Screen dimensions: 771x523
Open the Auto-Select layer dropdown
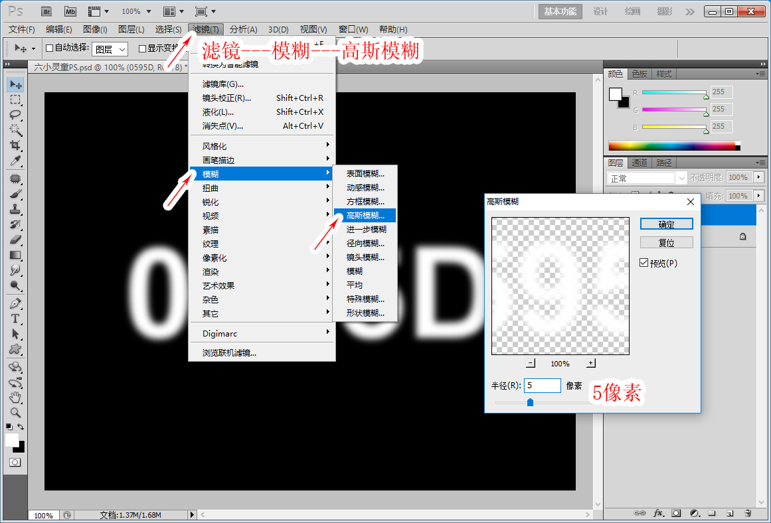pyautogui.click(x=110, y=48)
